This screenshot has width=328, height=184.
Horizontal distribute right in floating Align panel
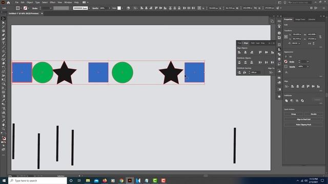click(x=272, y=62)
